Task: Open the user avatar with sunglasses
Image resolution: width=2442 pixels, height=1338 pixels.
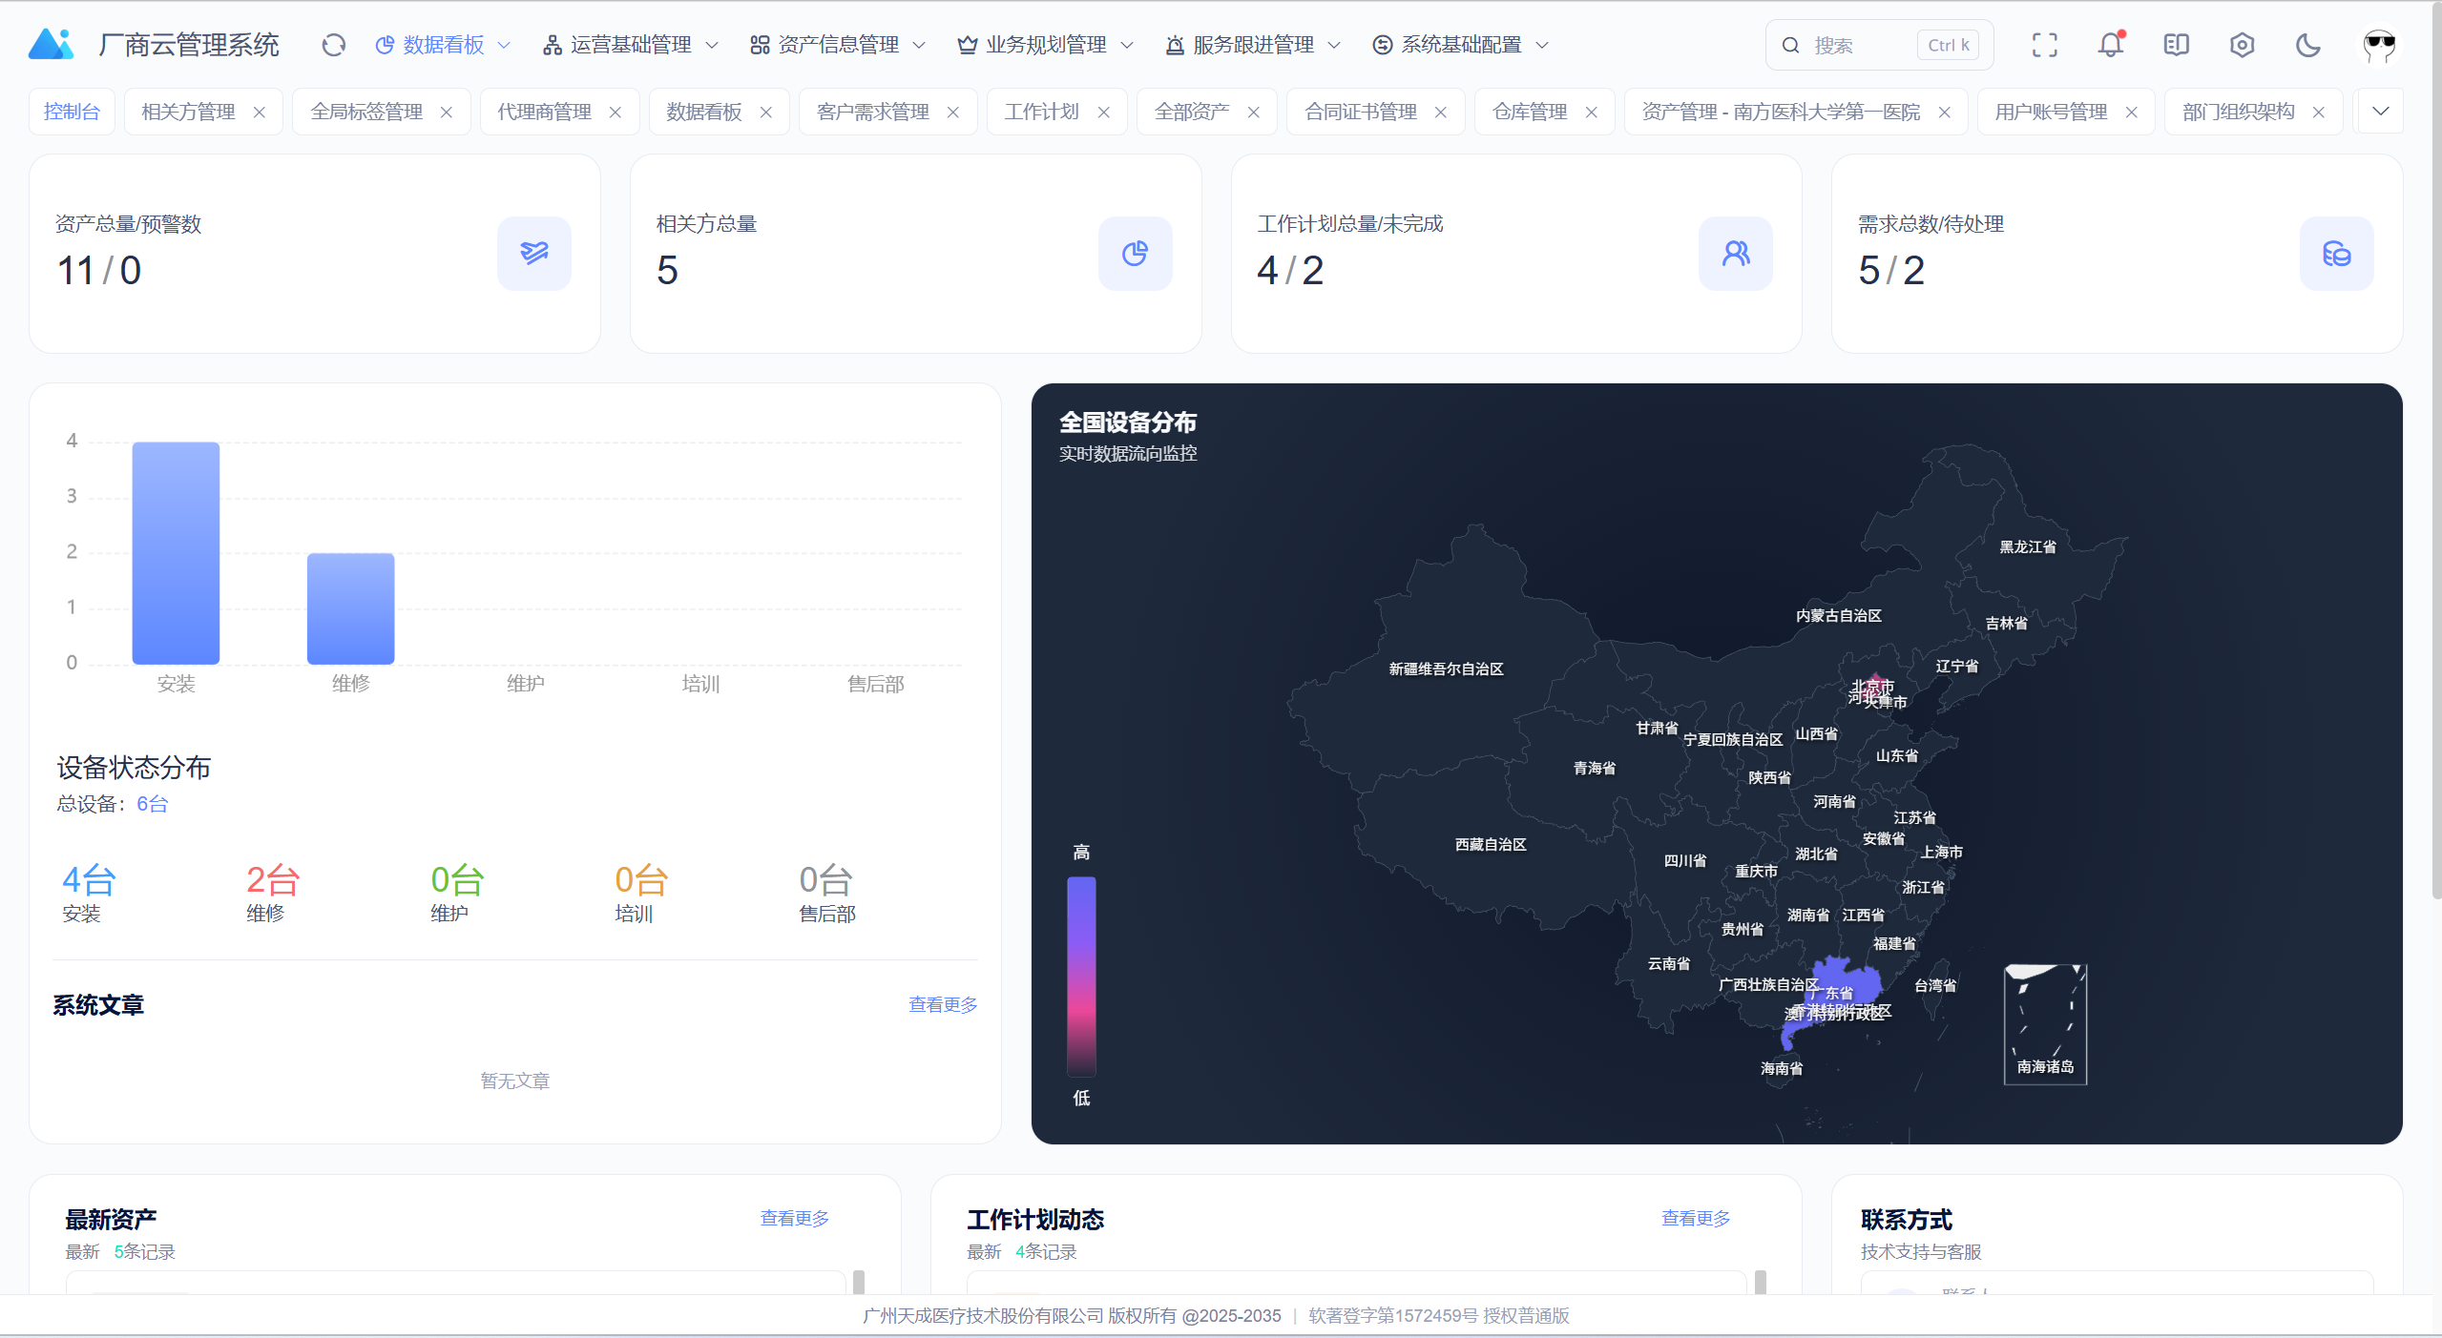Action: click(2378, 45)
